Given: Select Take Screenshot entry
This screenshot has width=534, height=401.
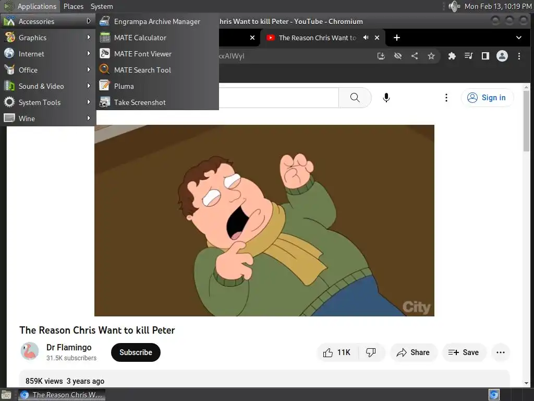Looking at the screenshot, I should click(157, 102).
